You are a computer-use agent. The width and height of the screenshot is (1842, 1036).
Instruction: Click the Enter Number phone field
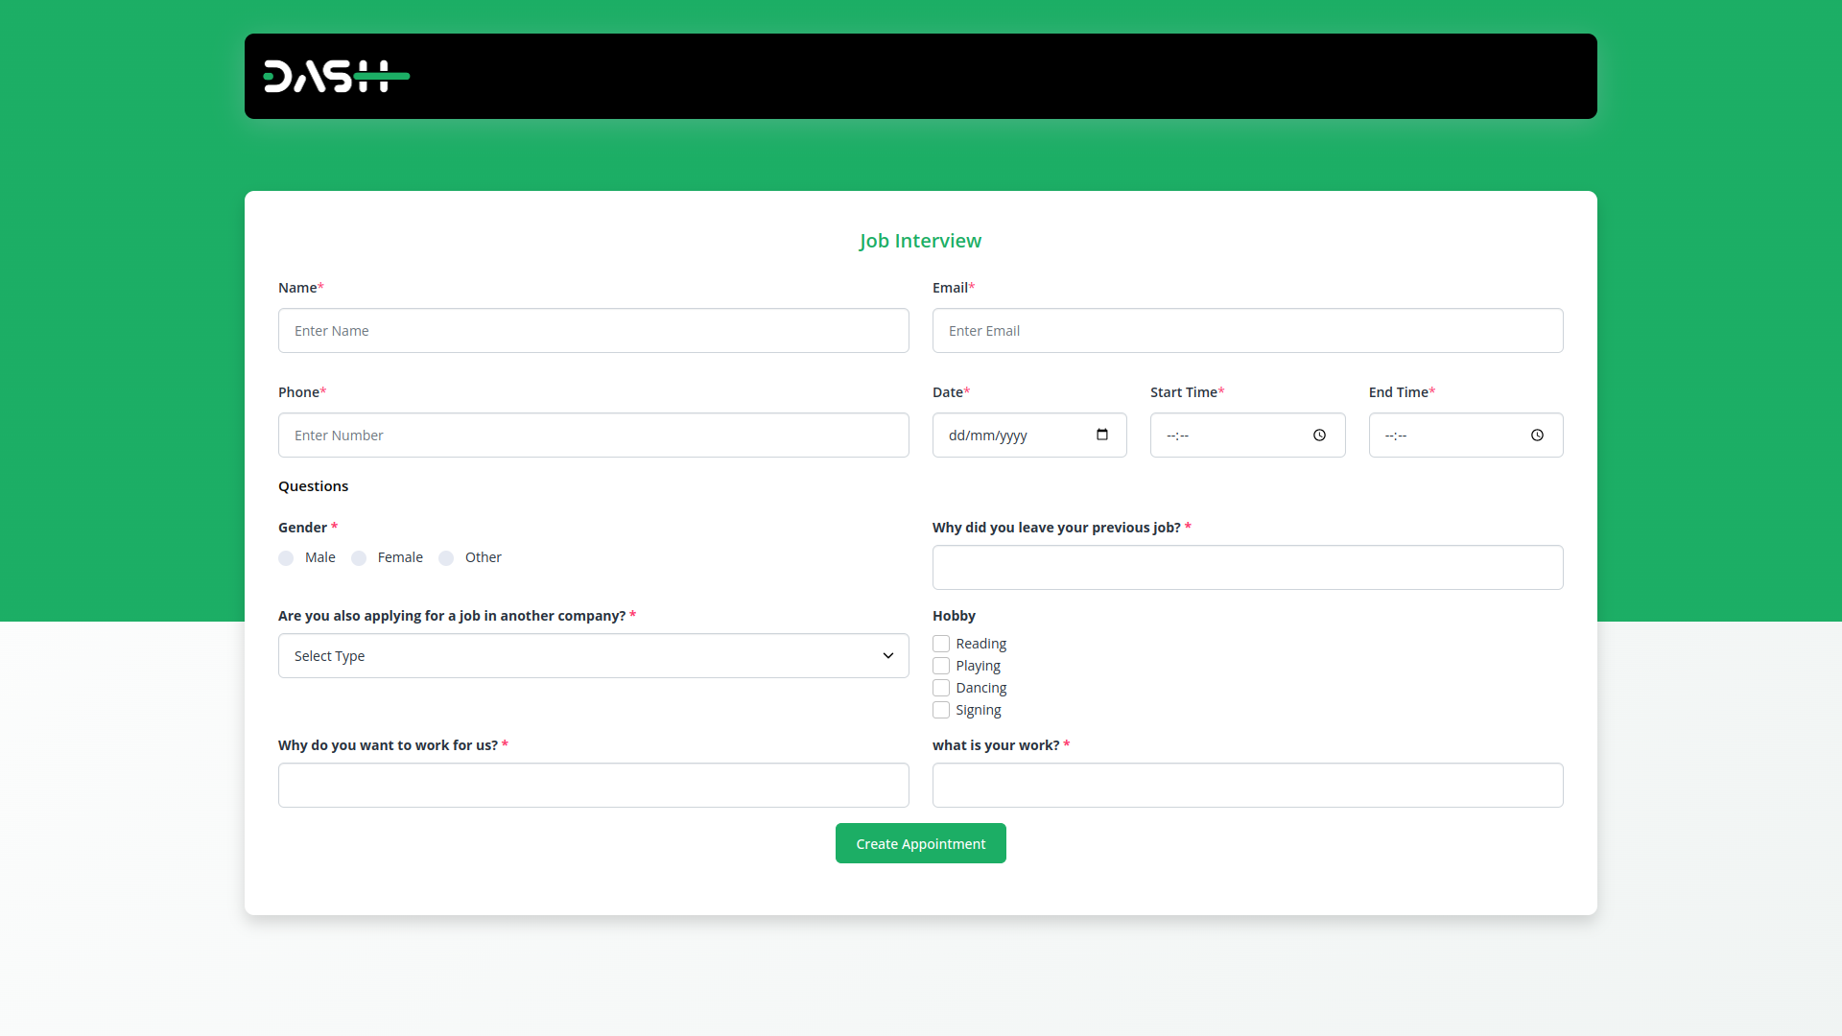click(593, 436)
